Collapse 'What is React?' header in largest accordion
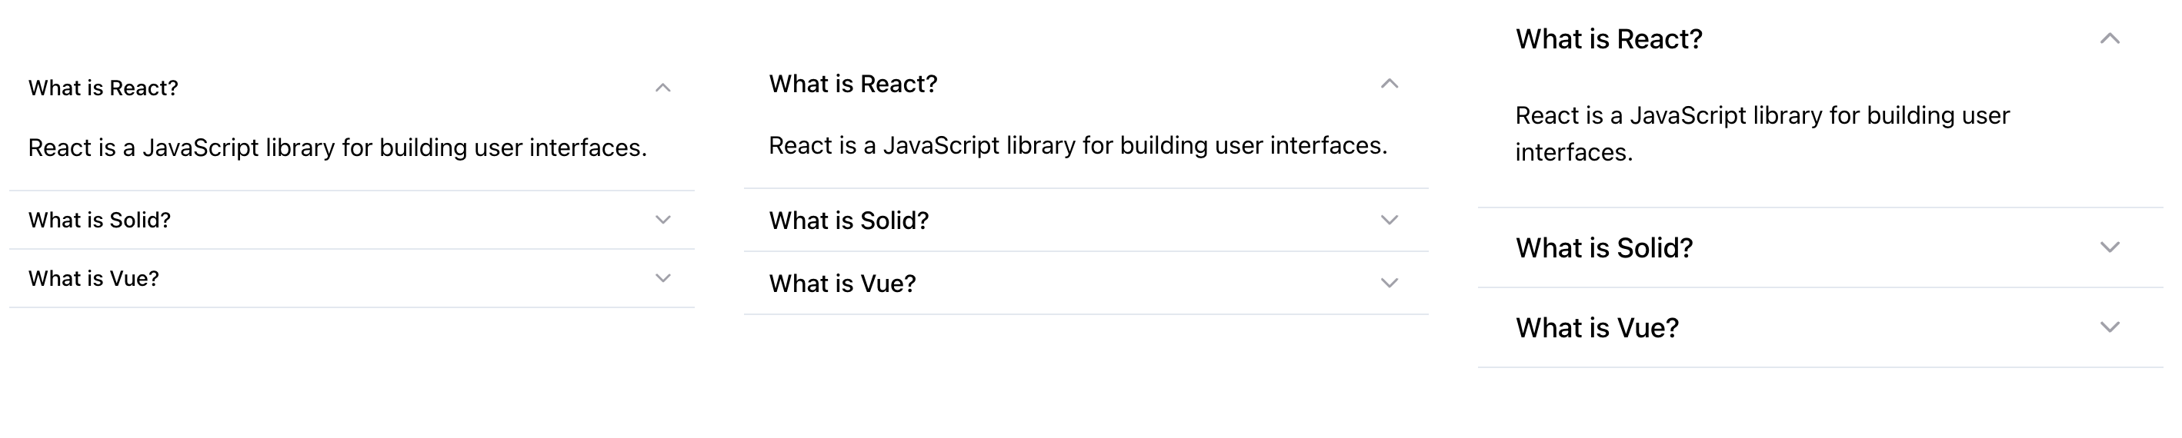2182x438 pixels. point(1609,39)
